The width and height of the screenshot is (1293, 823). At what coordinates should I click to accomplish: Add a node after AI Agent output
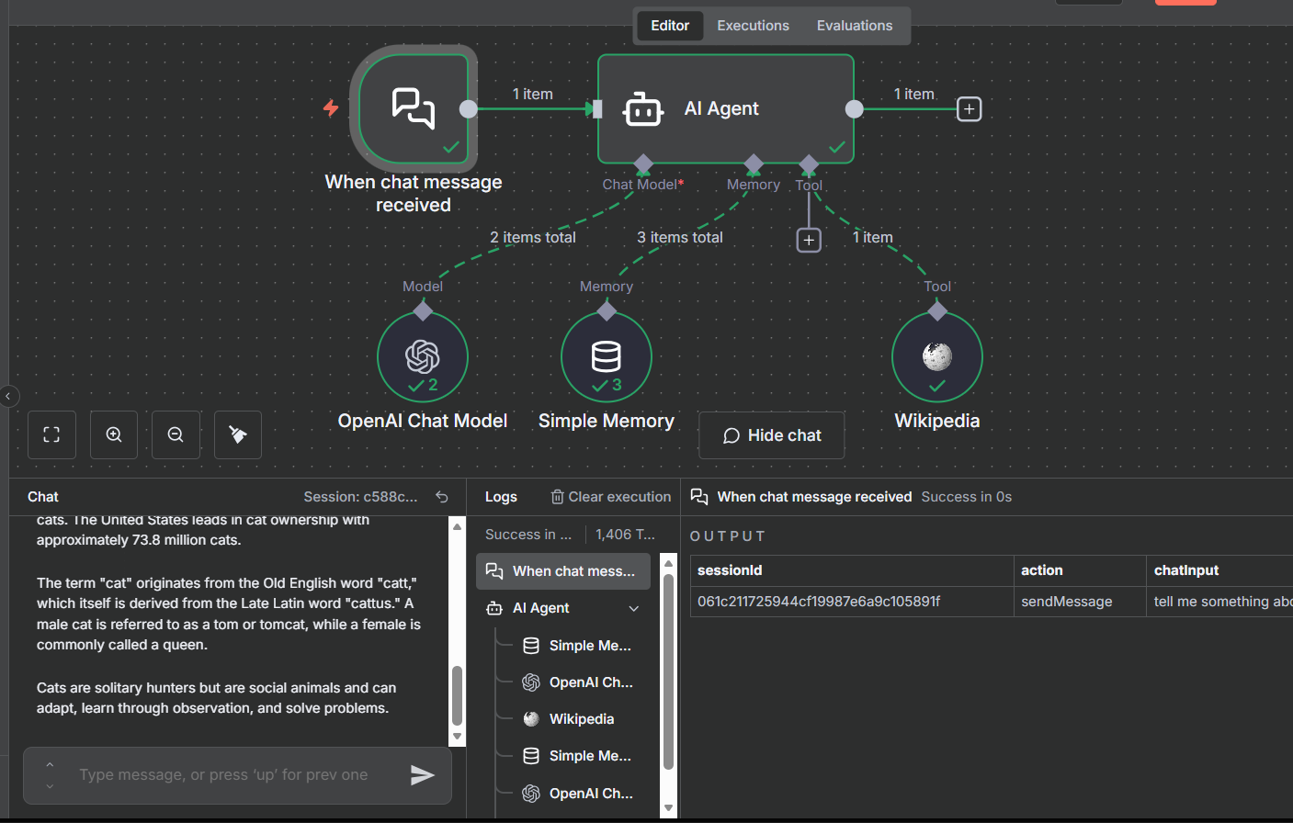pyautogui.click(x=969, y=108)
